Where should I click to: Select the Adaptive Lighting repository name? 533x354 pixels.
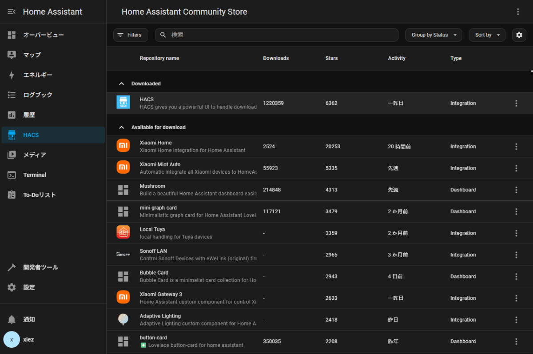pyautogui.click(x=160, y=316)
